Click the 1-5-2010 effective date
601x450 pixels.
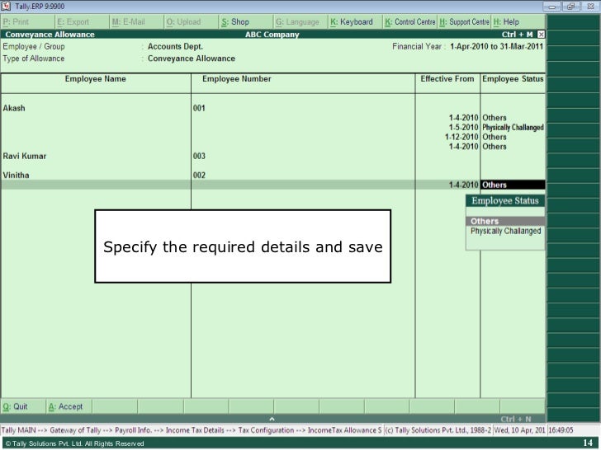[x=463, y=128]
